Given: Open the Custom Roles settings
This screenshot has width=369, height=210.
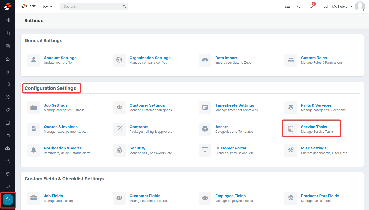Looking at the screenshot, I should pyautogui.click(x=314, y=58).
